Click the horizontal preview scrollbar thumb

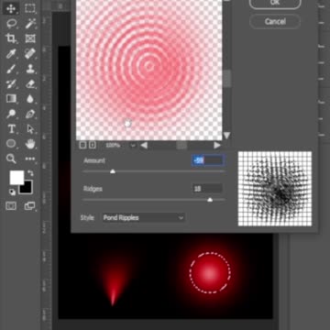point(181,146)
